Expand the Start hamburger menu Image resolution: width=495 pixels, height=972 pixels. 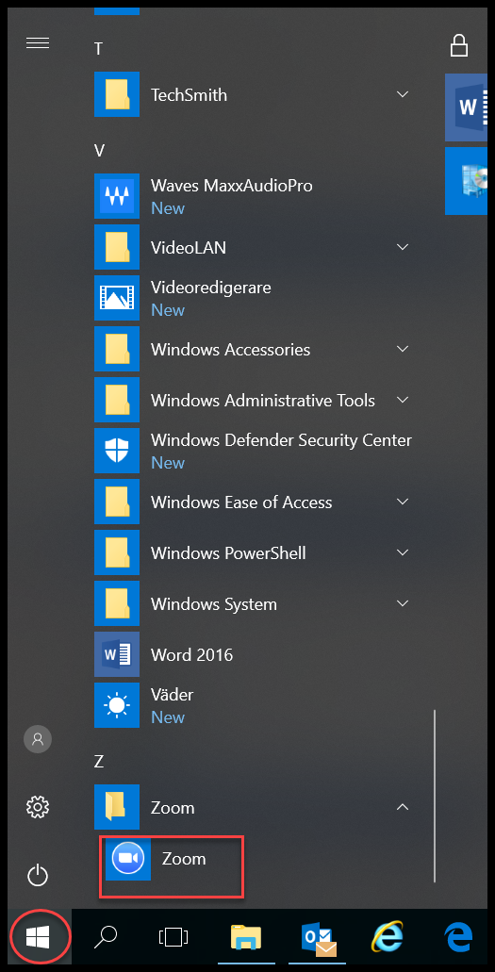pos(38,42)
